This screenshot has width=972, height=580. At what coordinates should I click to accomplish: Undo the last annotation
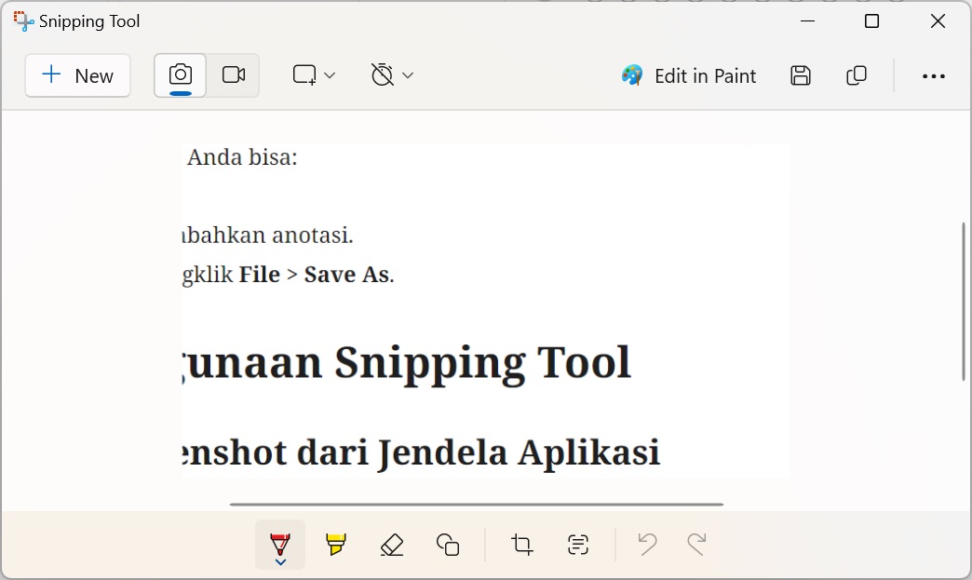tap(647, 545)
